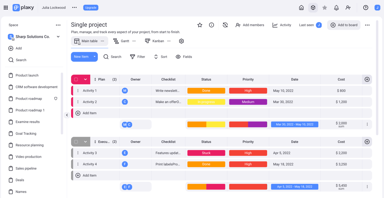384x198 pixels.
Task: Click the Upgrade button
Action: point(91,8)
